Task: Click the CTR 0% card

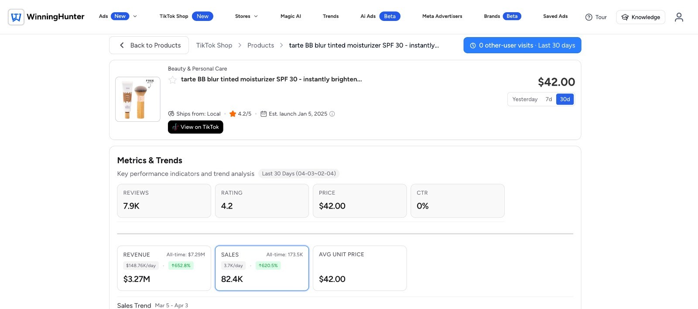Action: [x=458, y=201]
